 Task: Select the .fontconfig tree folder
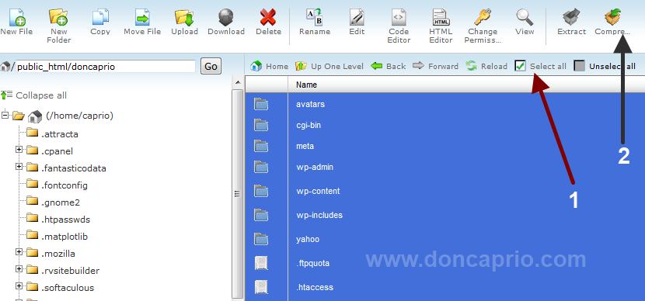pyautogui.click(x=57, y=185)
